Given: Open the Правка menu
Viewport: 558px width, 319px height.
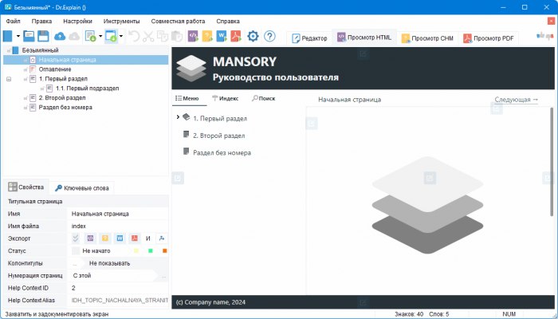Looking at the screenshot, I should coord(41,22).
